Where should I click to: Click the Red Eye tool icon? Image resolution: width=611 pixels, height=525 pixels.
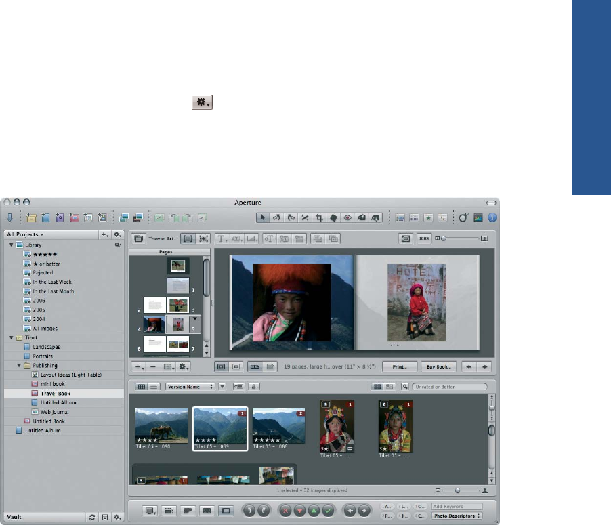pyautogui.click(x=349, y=218)
